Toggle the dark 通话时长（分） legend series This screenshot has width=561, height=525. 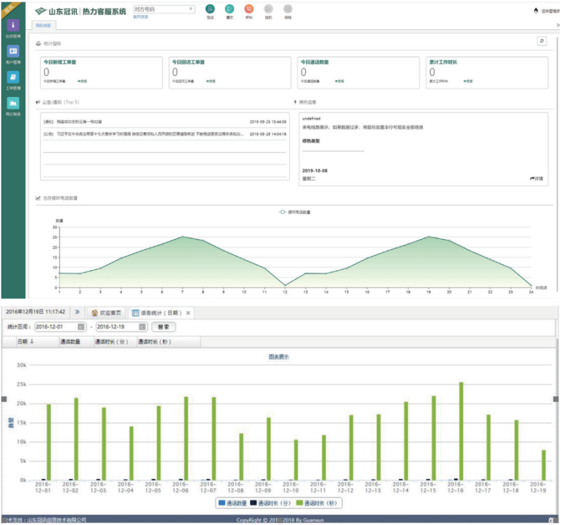(x=270, y=503)
